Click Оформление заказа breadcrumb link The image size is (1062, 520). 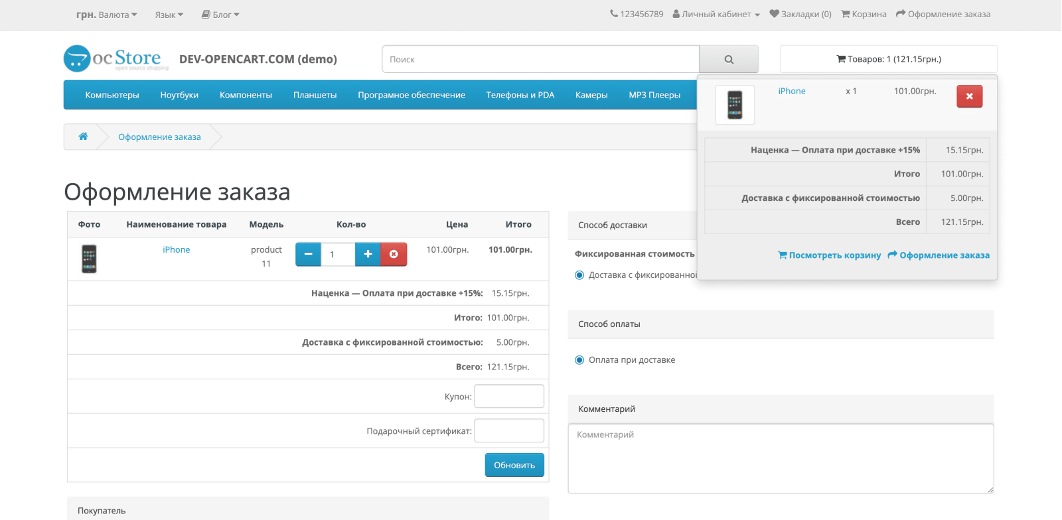click(159, 137)
